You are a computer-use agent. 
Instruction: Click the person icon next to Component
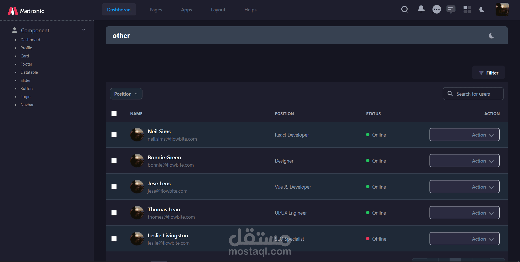[15, 30]
